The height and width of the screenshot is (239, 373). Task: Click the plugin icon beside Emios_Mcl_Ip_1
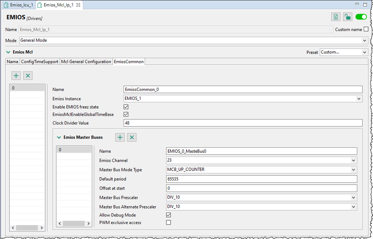pos(39,5)
